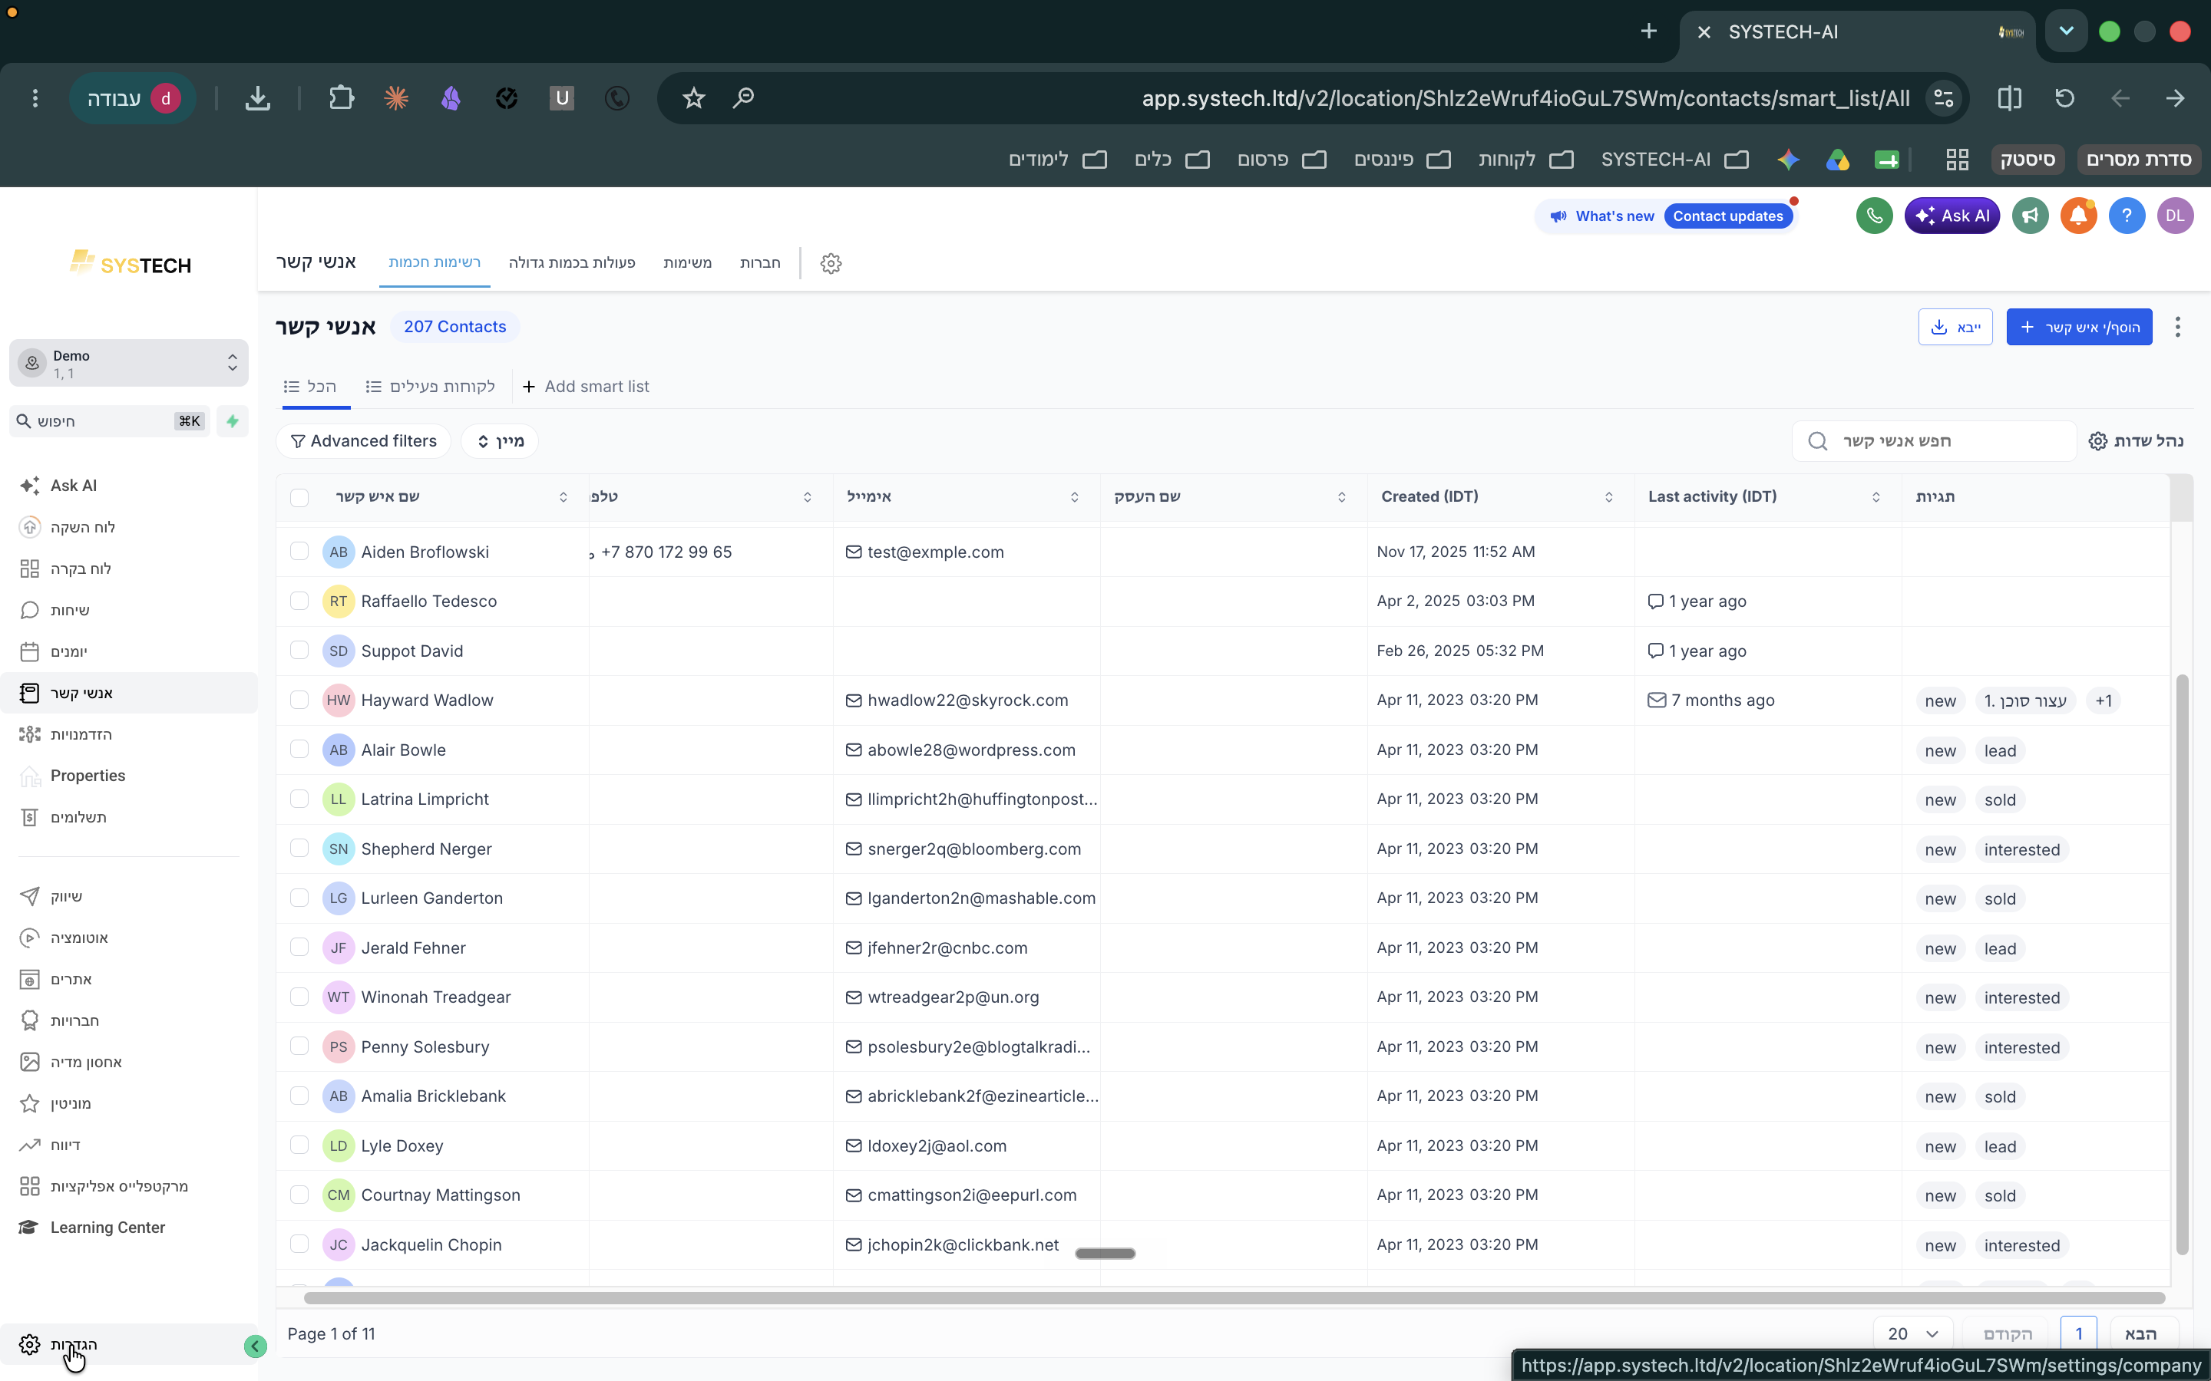Viewport: 2211px width, 1381px height.
Task: Select the Alair Bowle row checkbox
Action: click(x=299, y=749)
